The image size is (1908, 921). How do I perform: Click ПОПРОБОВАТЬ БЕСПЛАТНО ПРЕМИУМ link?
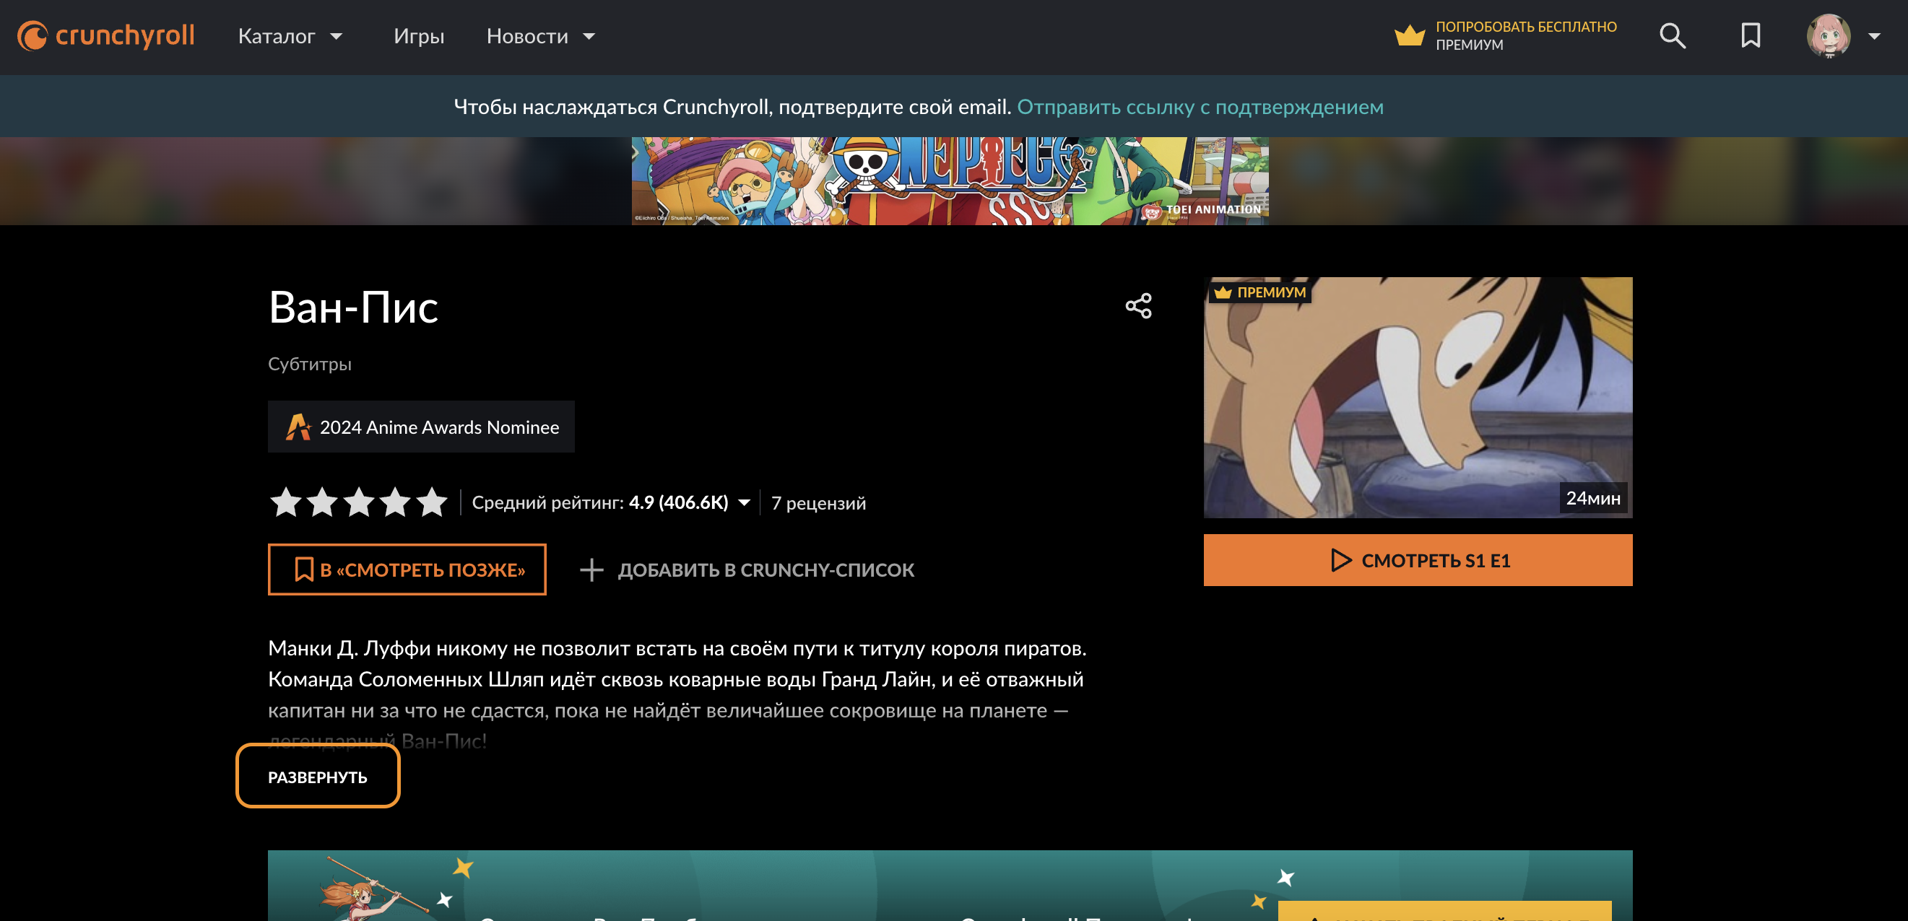1525,35
